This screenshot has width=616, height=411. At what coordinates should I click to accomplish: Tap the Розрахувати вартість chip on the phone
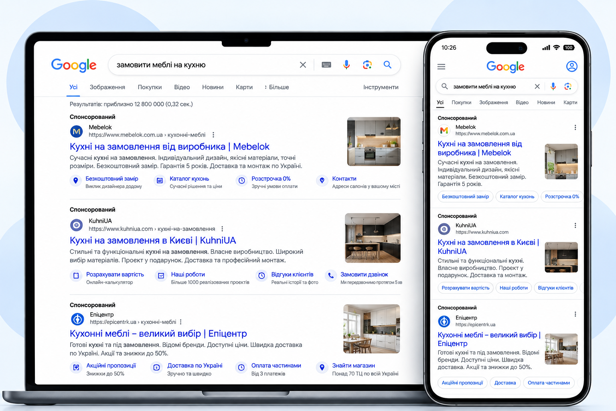pos(466,288)
